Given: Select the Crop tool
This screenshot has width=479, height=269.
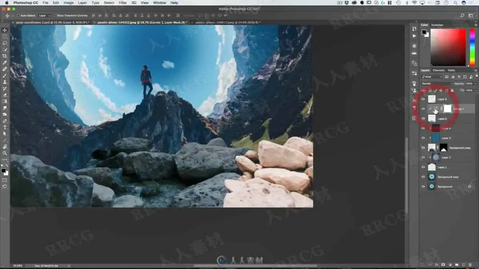Looking at the screenshot, I should (5, 56).
